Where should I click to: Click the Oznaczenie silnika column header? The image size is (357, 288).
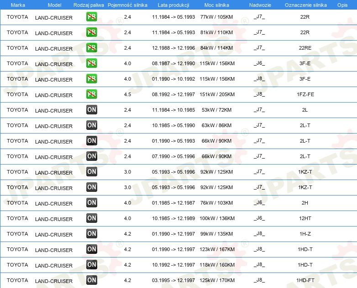point(305,5)
